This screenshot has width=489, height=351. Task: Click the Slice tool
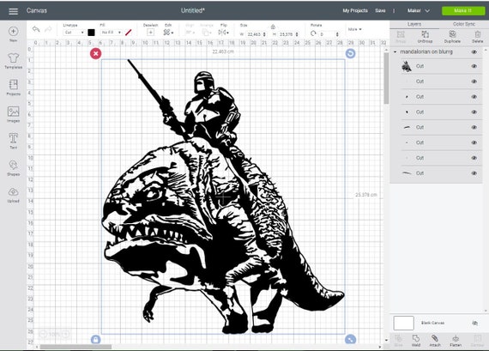point(398,341)
